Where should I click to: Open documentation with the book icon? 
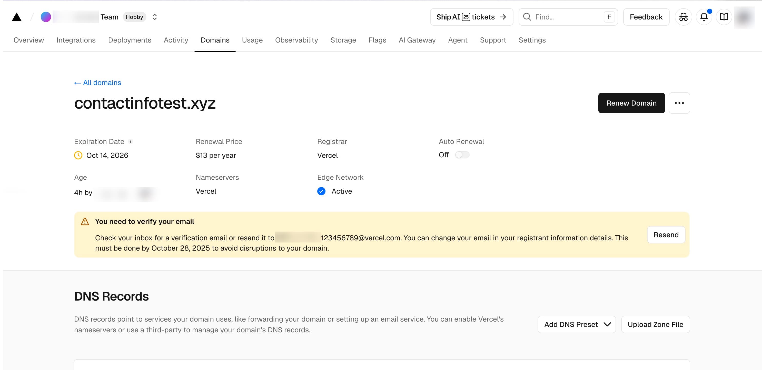[724, 17]
